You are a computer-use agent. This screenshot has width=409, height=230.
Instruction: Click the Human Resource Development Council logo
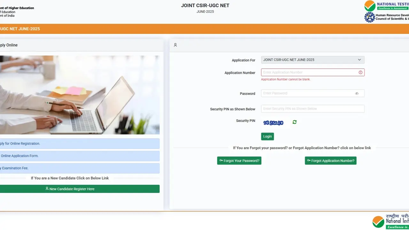pyautogui.click(x=370, y=17)
